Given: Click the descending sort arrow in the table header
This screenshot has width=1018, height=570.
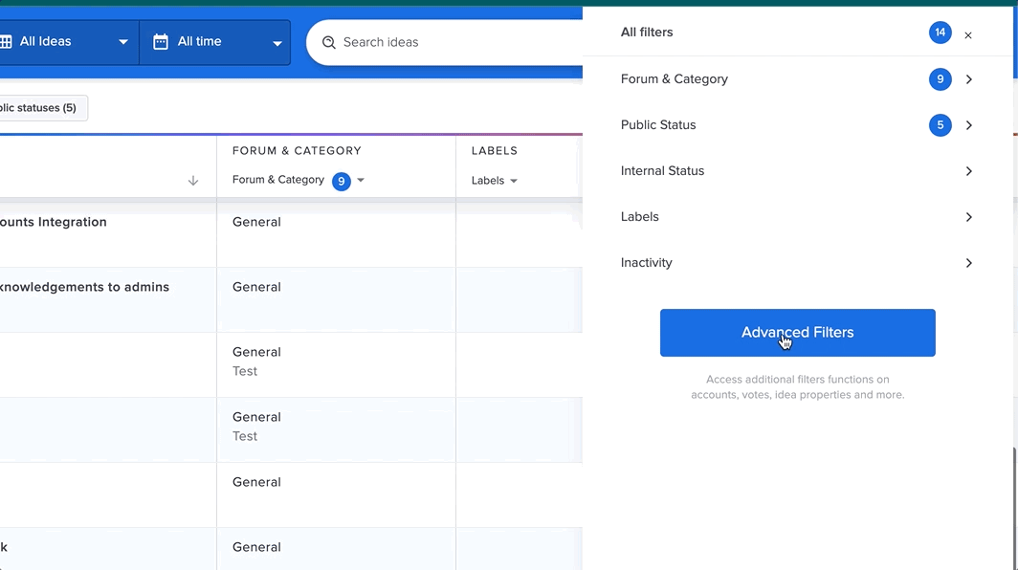Looking at the screenshot, I should point(193,180).
